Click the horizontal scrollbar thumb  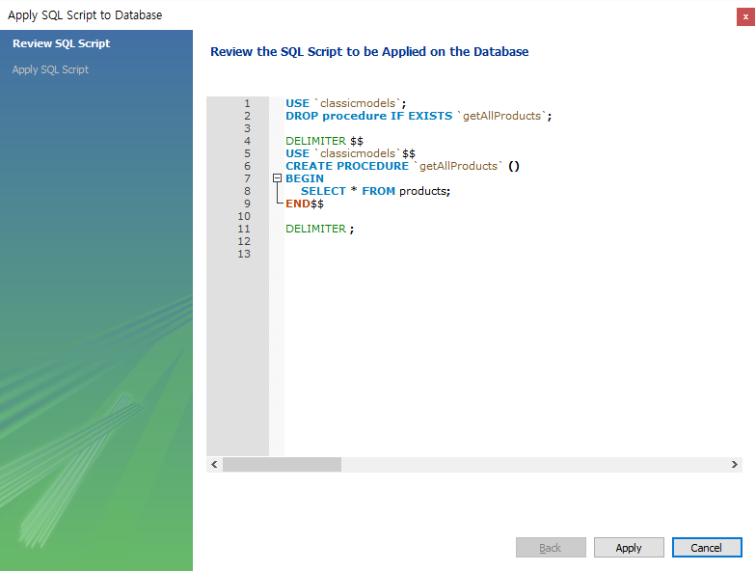(282, 465)
